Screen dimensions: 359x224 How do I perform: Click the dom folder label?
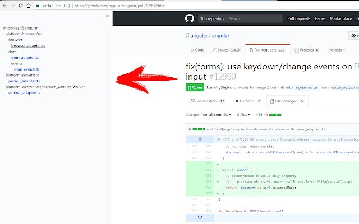[12, 52]
